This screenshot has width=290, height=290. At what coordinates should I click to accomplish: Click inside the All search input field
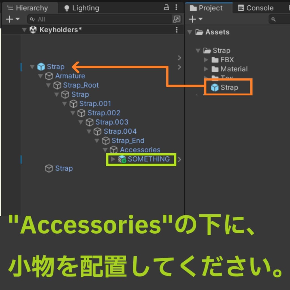[85, 19]
